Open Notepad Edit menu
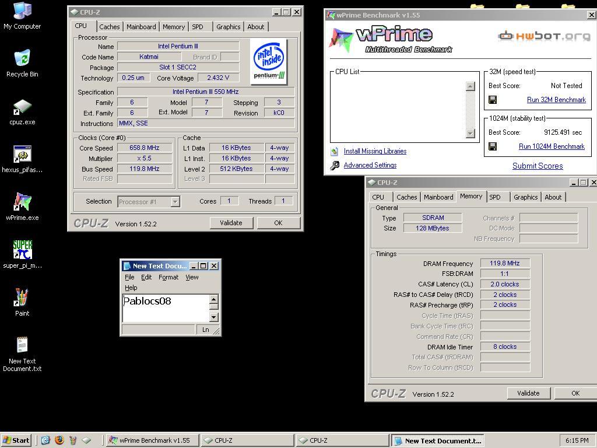Screen dimensions: 597x448 [146, 277]
